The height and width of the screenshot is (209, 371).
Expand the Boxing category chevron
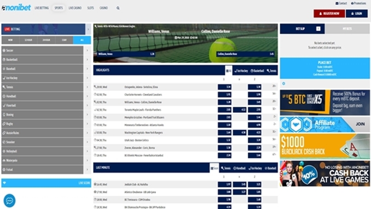(88, 114)
